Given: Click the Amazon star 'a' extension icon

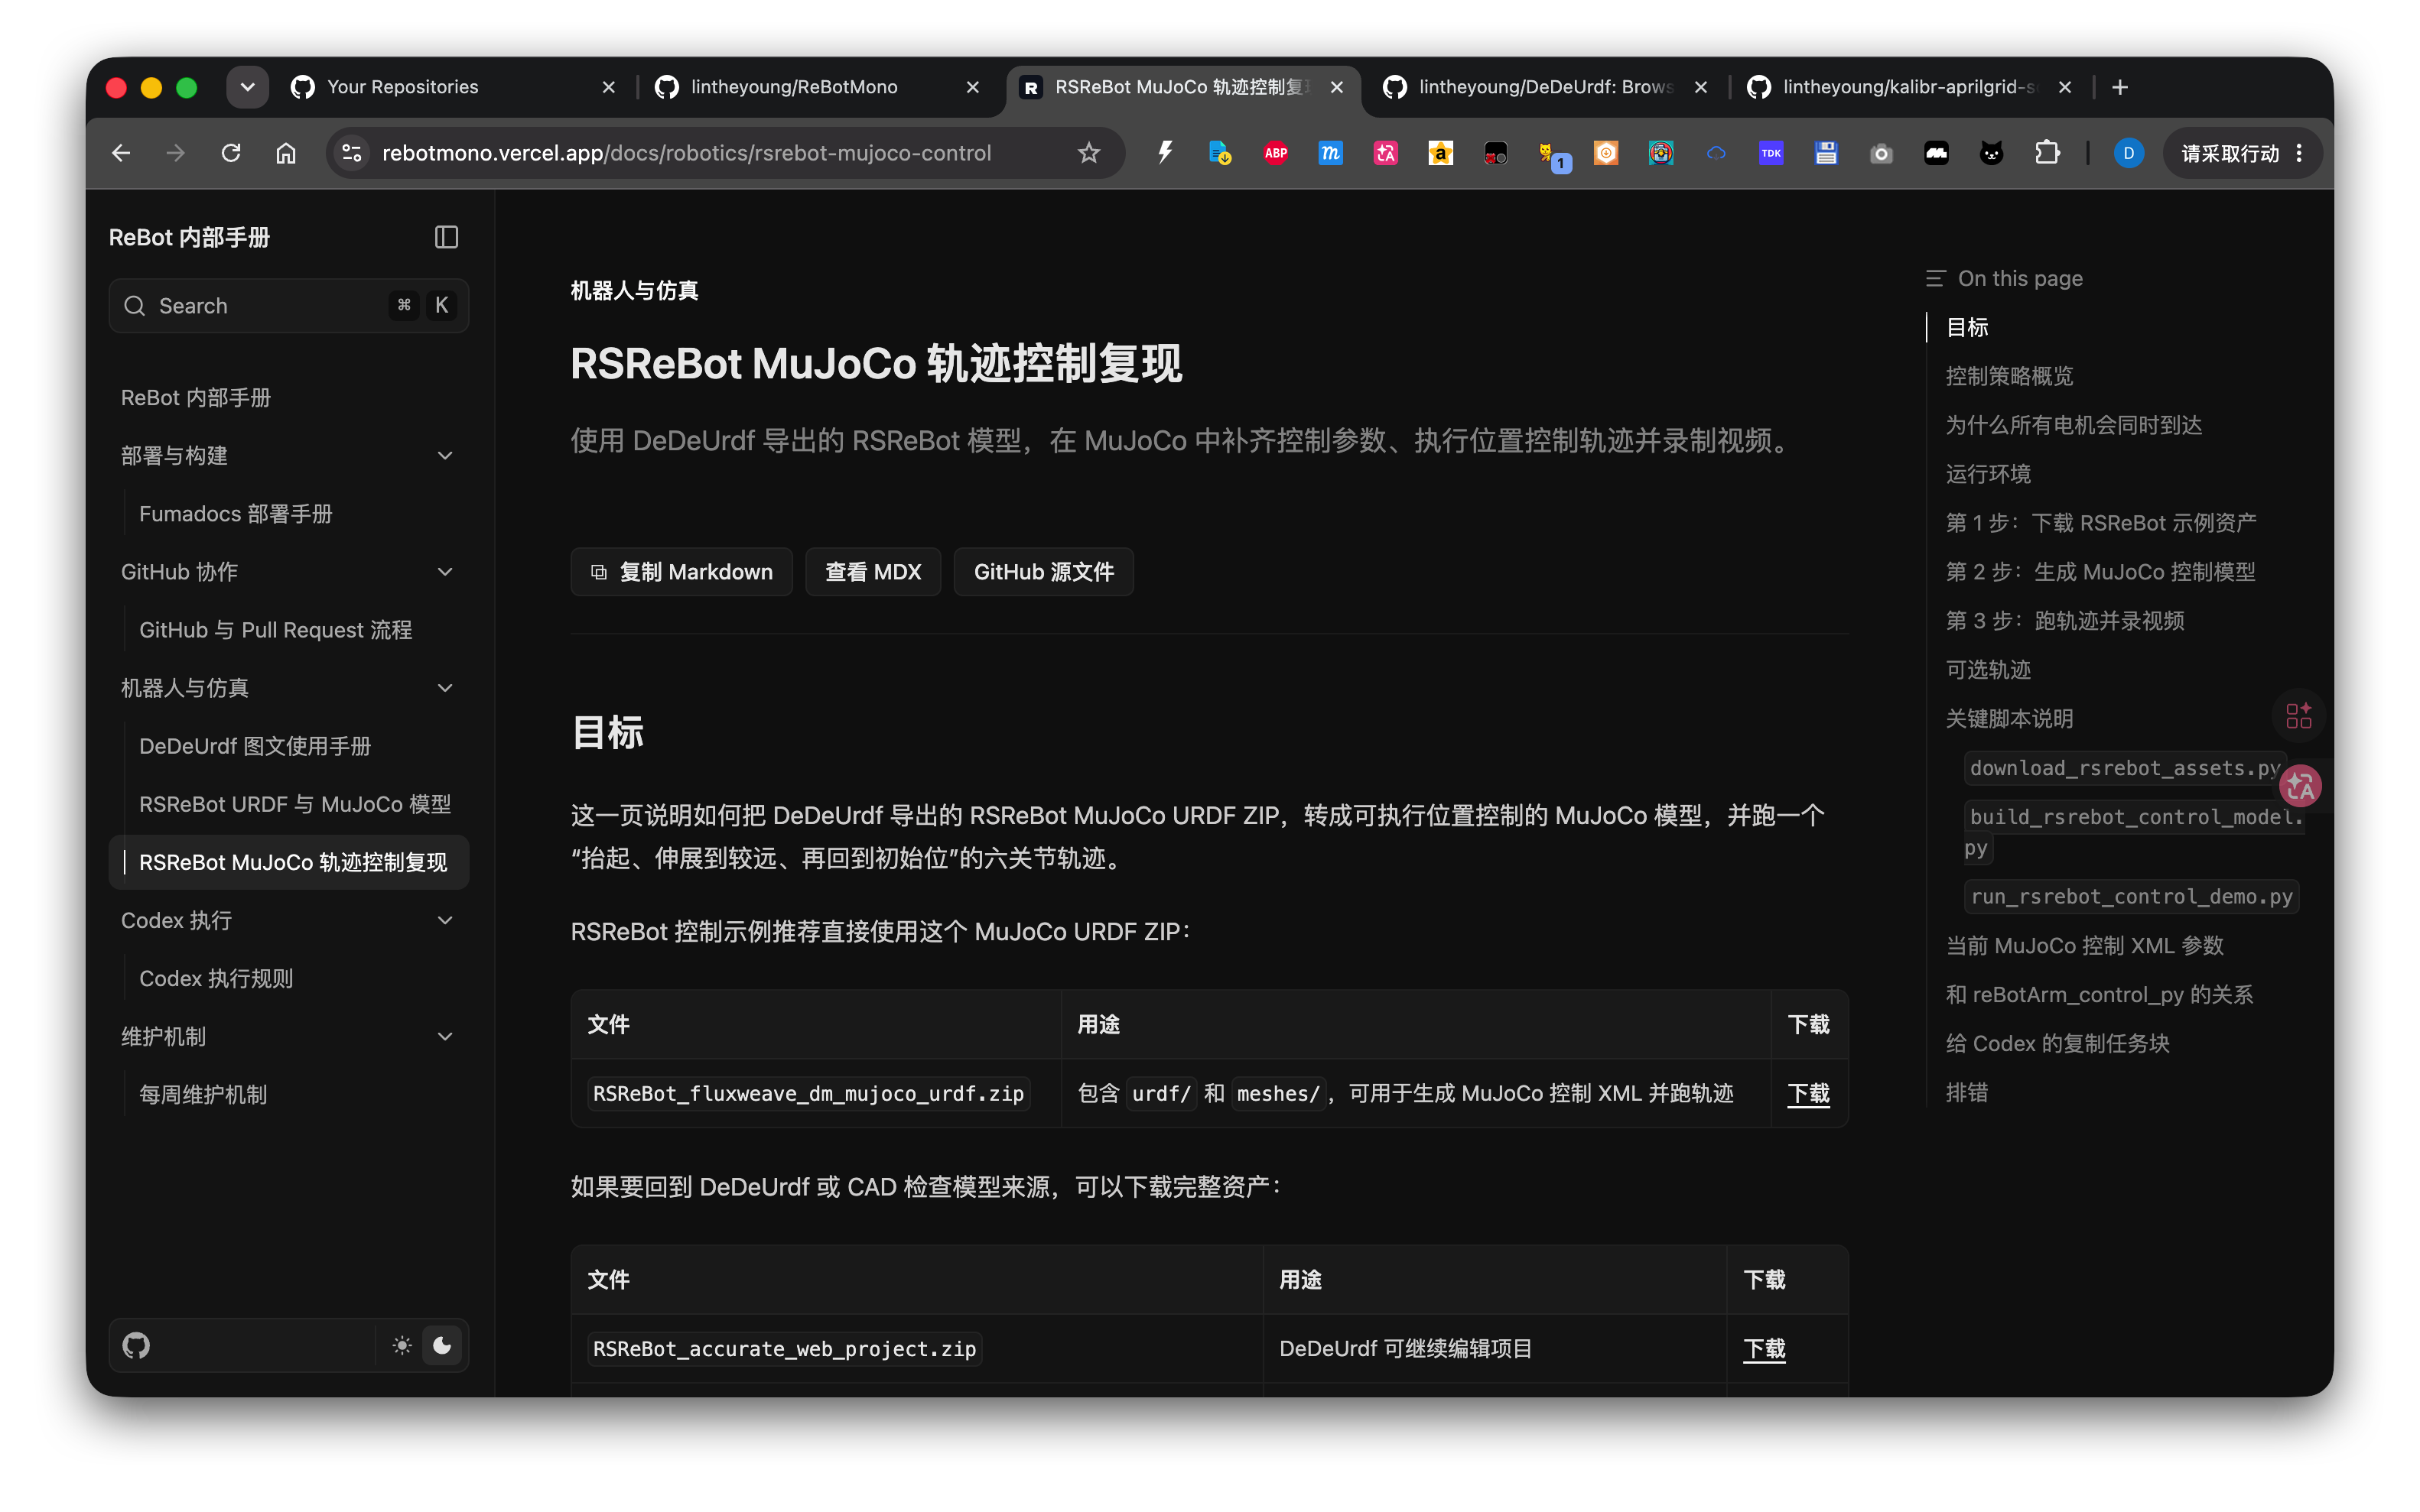Looking at the screenshot, I should coord(1440,153).
